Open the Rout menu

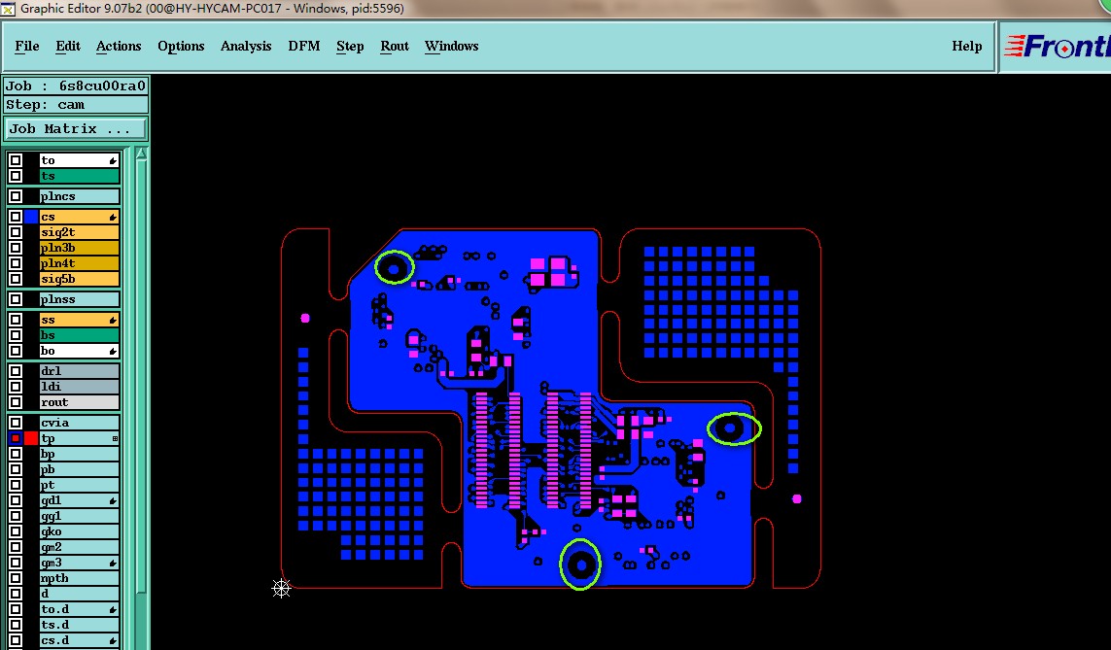coord(395,46)
